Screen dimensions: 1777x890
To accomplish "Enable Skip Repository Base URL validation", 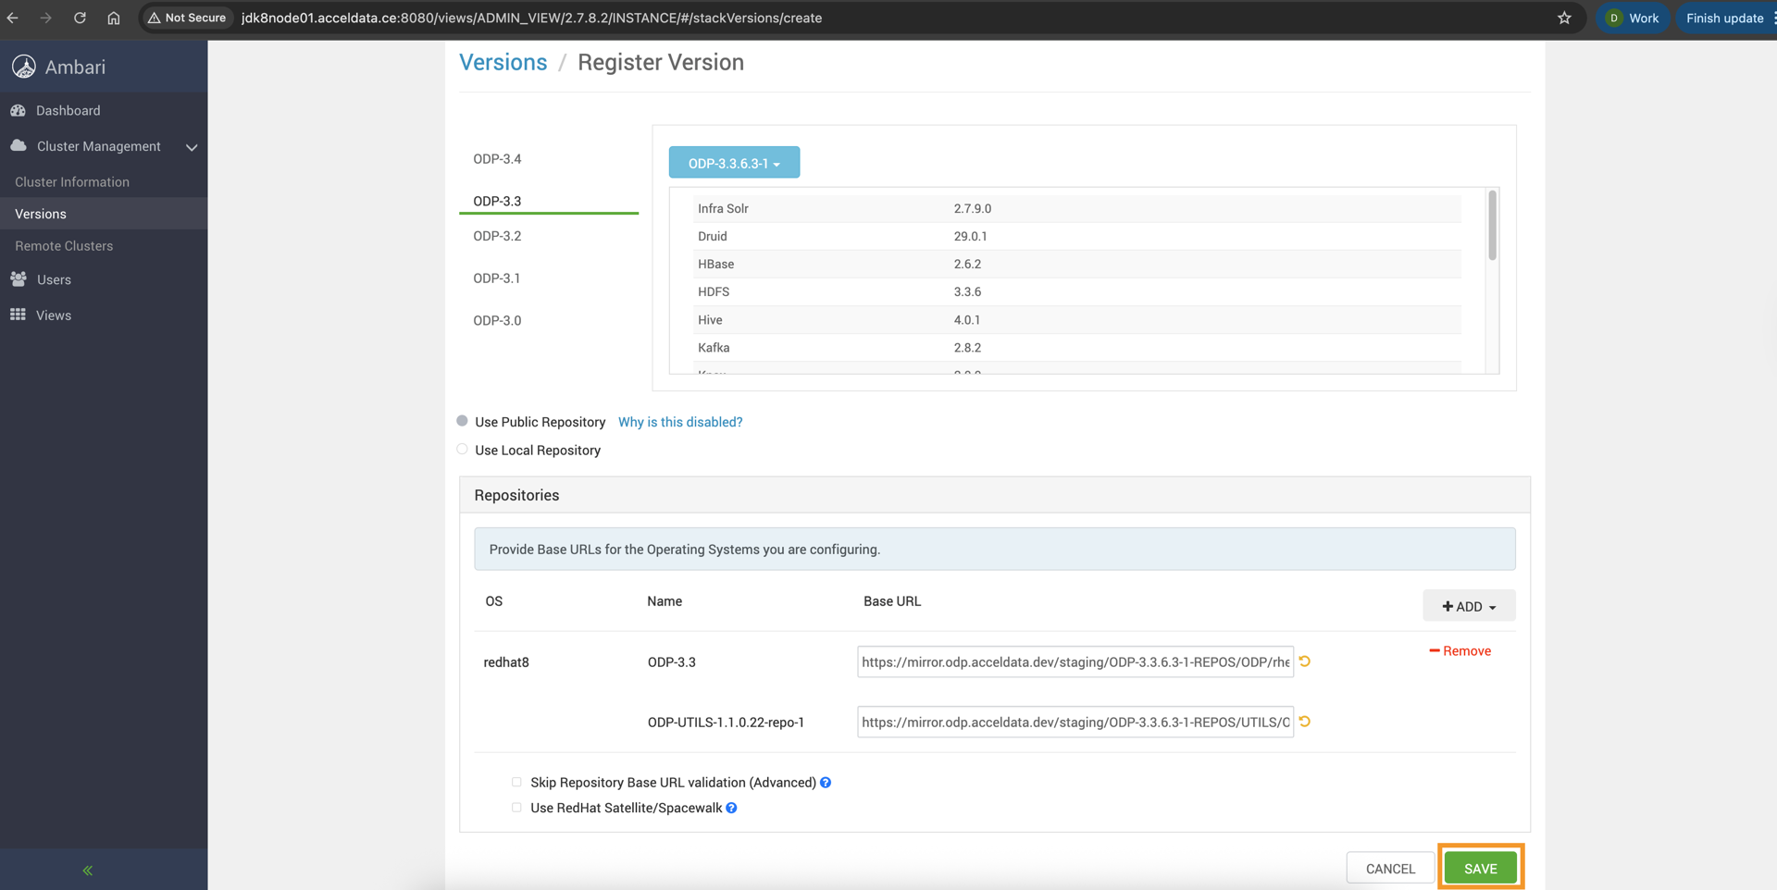I will coord(516,783).
